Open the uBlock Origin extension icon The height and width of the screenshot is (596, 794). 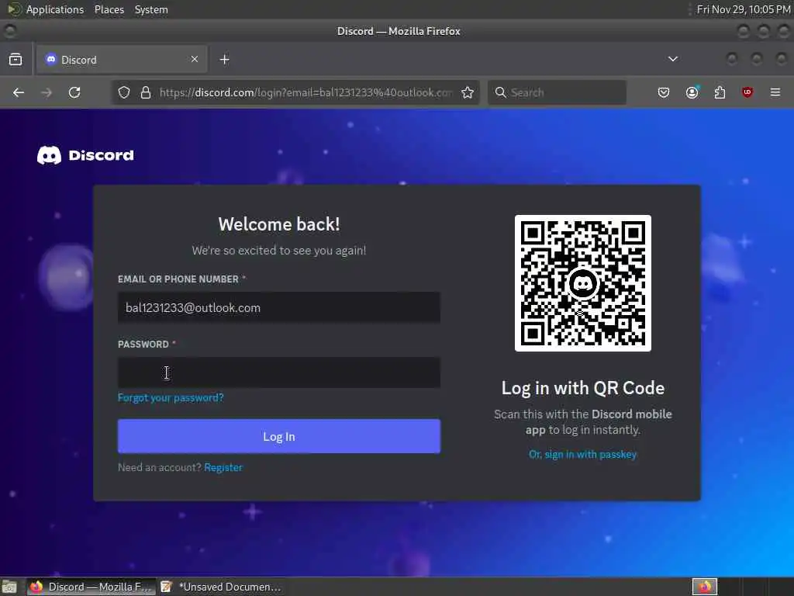(x=747, y=92)
